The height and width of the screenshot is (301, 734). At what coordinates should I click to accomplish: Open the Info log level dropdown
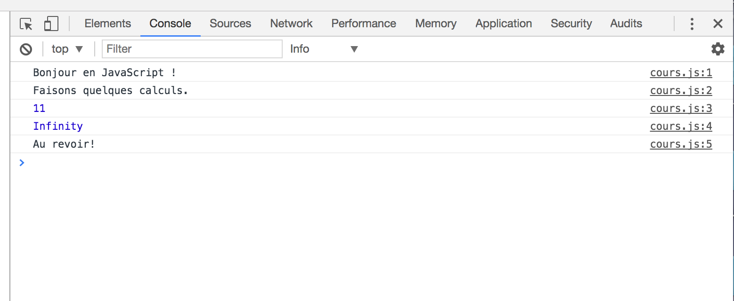[x=324, y=49]
